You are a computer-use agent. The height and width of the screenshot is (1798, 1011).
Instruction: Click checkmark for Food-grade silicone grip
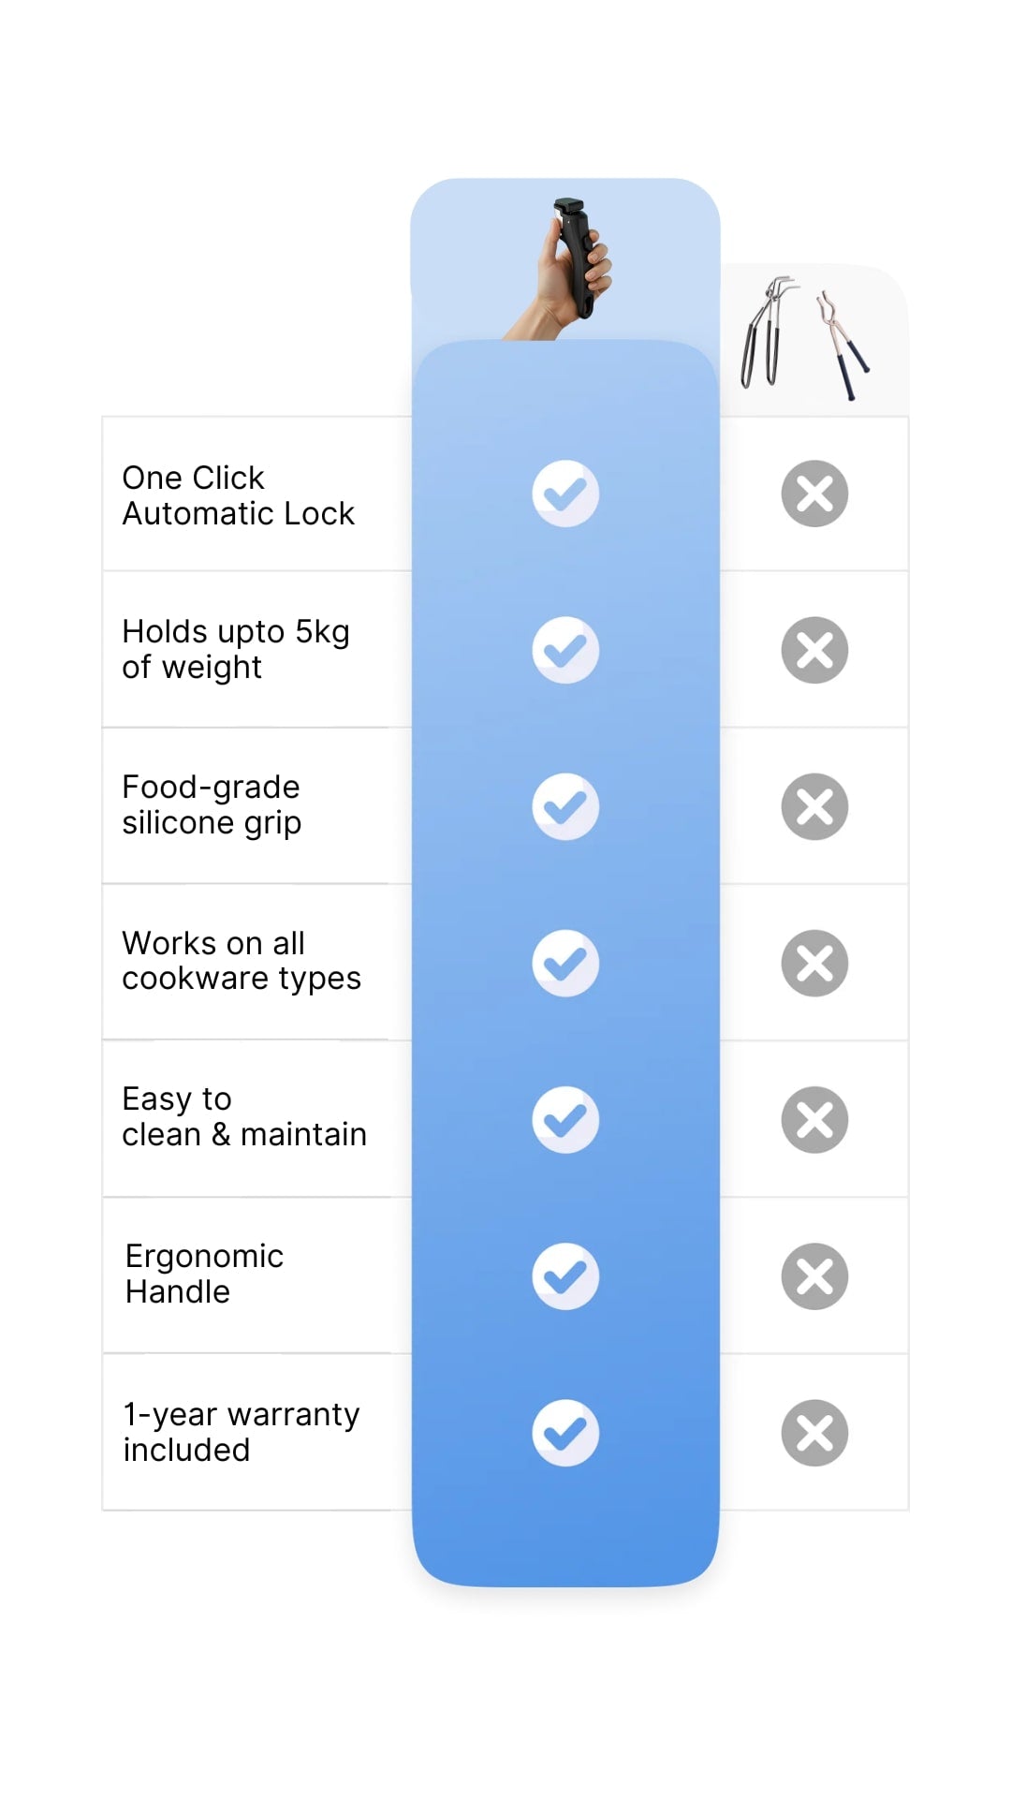pos(565,806)
